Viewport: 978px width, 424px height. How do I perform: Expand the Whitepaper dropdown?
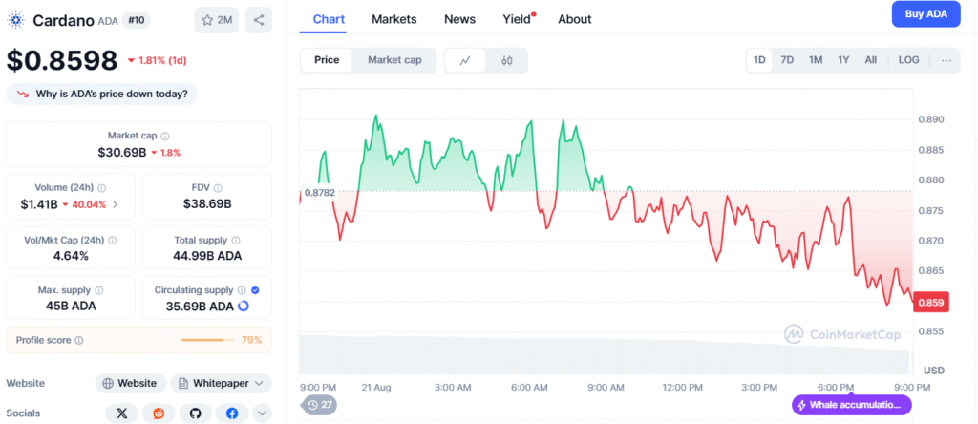[221, 383]
